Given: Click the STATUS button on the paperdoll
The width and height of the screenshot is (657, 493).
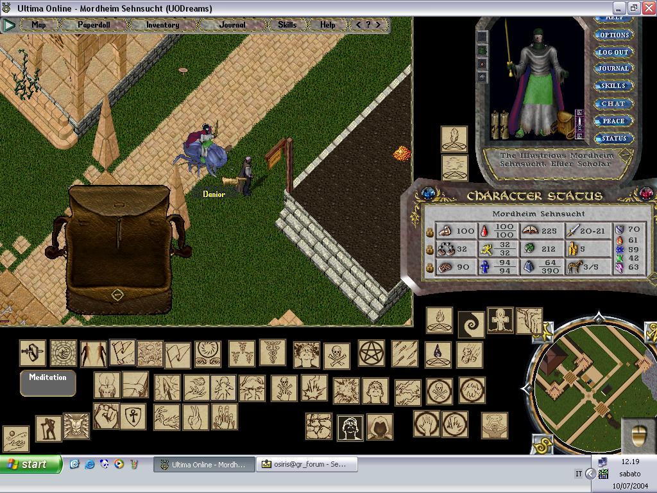Looking at the screenshot, I should (x=614, y=139).
